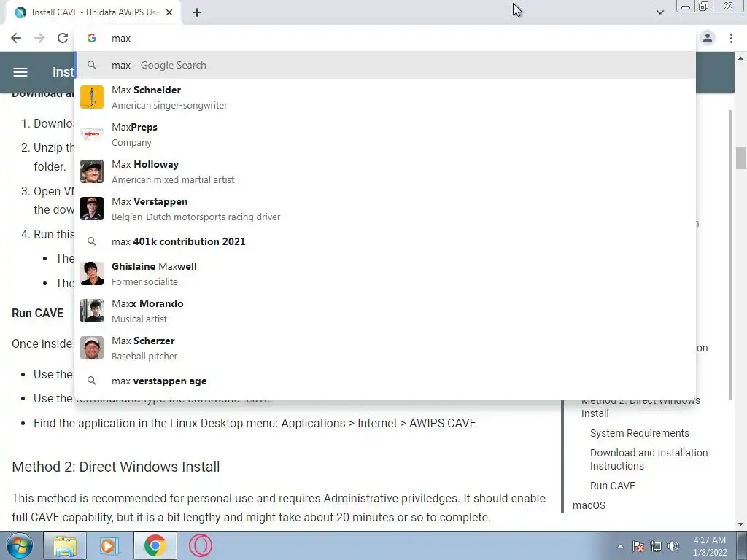Open the Action Center flag icon
Screen dimensions: 747x560
coord(638,546)
